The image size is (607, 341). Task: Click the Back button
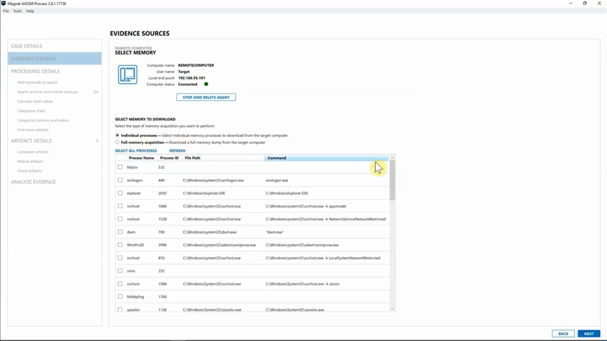563,334
